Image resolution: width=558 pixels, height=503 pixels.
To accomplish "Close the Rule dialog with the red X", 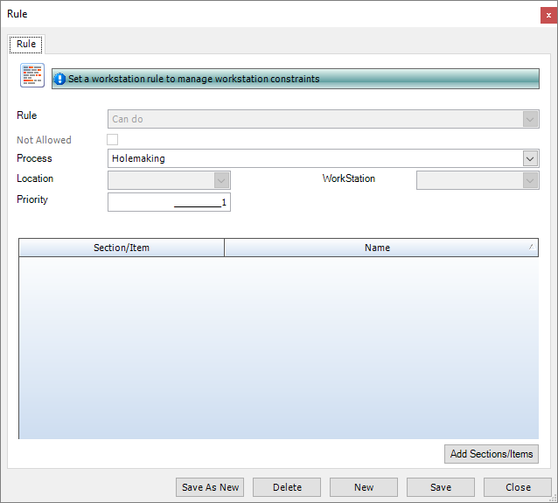I will (x=548, y=14).
